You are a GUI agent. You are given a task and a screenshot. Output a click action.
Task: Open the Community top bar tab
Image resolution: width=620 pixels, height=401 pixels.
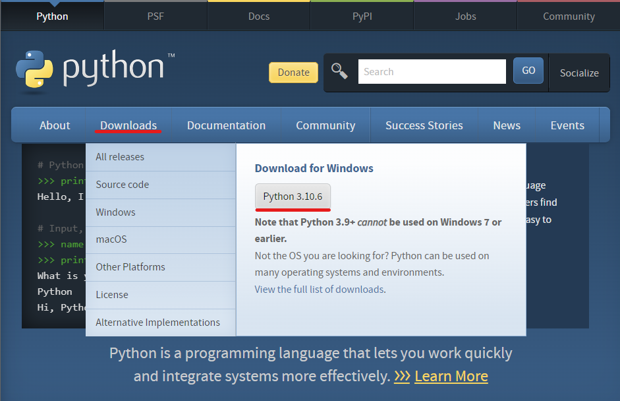coord(569,16)
